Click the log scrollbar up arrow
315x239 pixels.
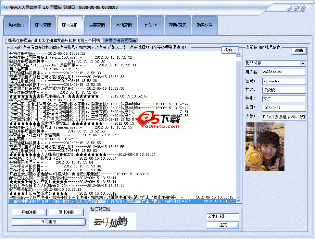click(x=238, y=54)
